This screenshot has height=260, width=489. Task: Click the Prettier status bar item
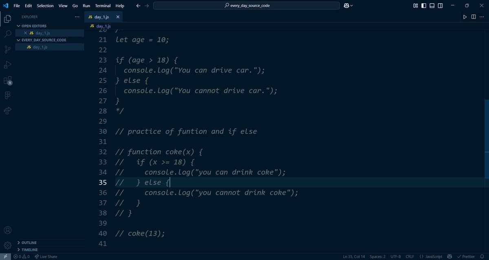pyautogui.click(x=465, y=256)
